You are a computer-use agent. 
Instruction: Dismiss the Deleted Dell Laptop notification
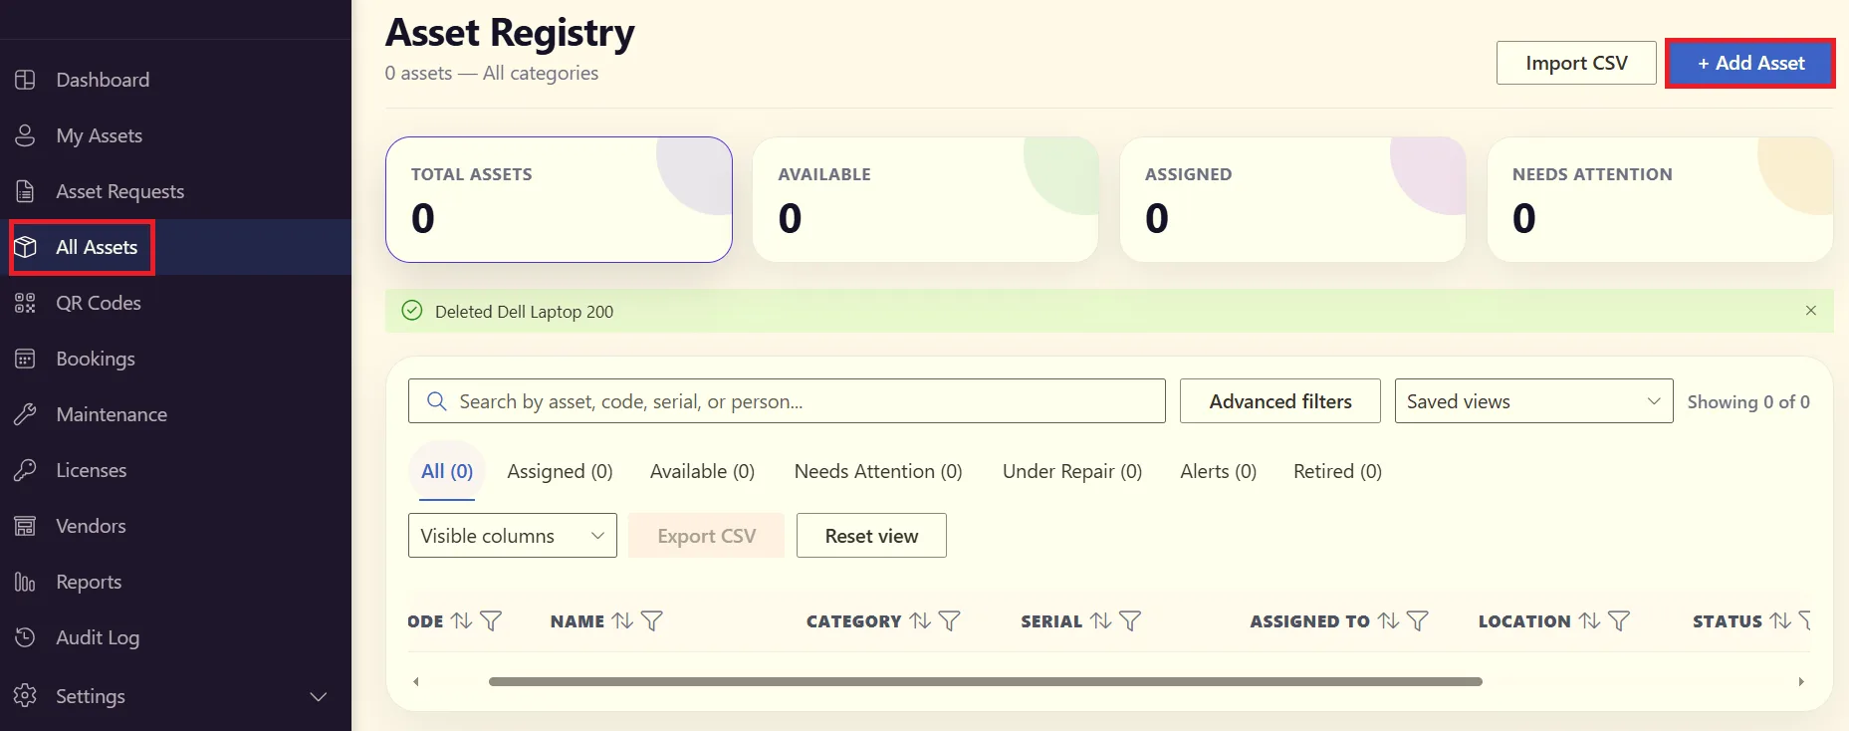[1811, 311]
